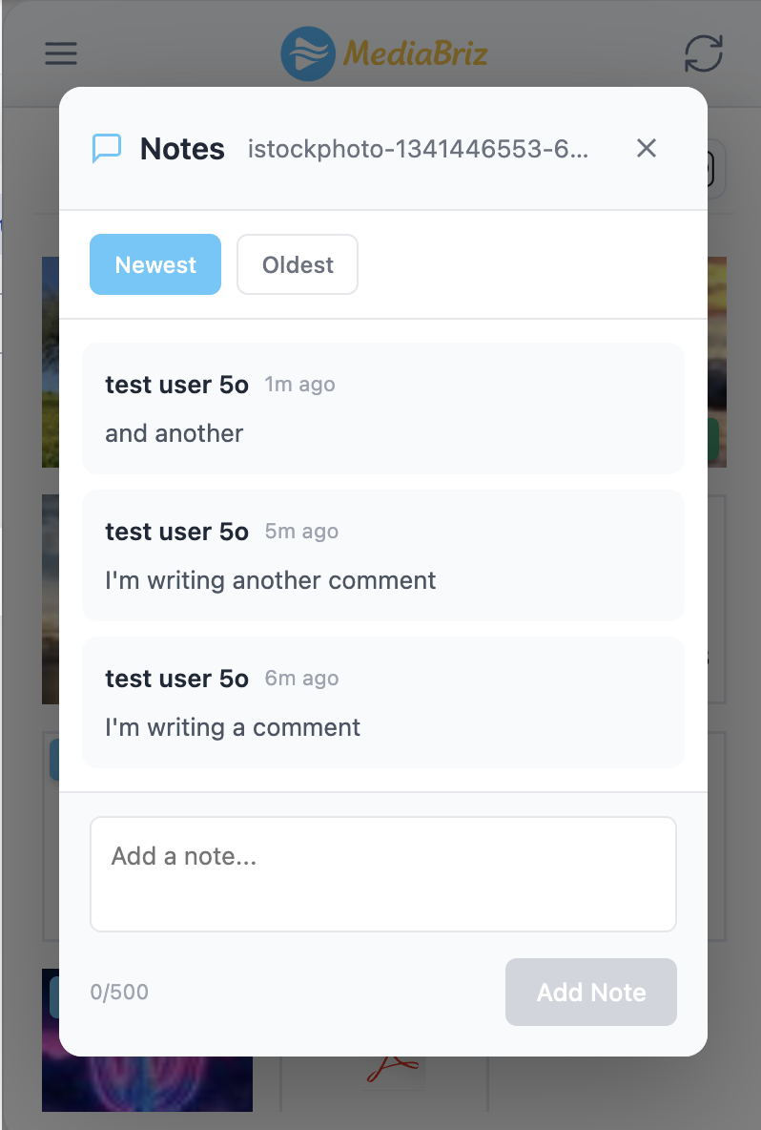
Task: Sort notes by Newest
Action: tap(154, 264)
